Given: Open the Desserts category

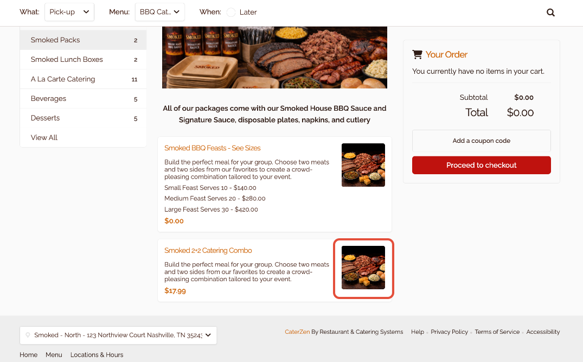Looking at the screenshot, I should tap(84, 118).
